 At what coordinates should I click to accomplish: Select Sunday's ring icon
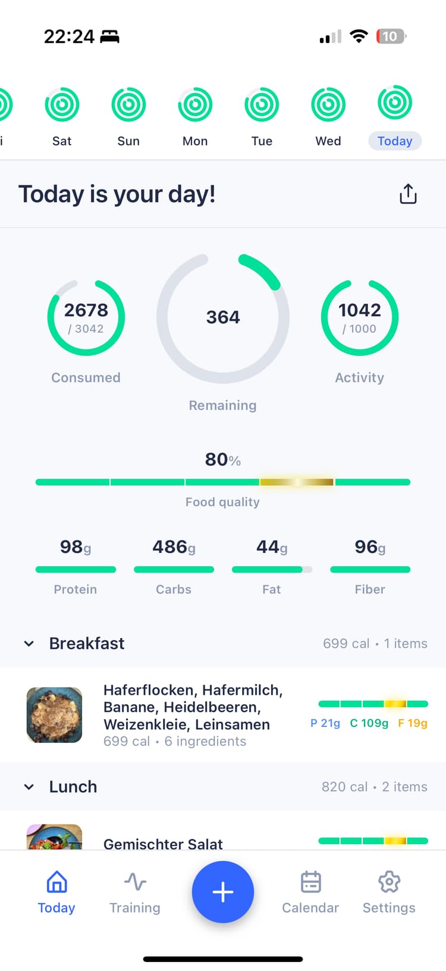(128, 105)
